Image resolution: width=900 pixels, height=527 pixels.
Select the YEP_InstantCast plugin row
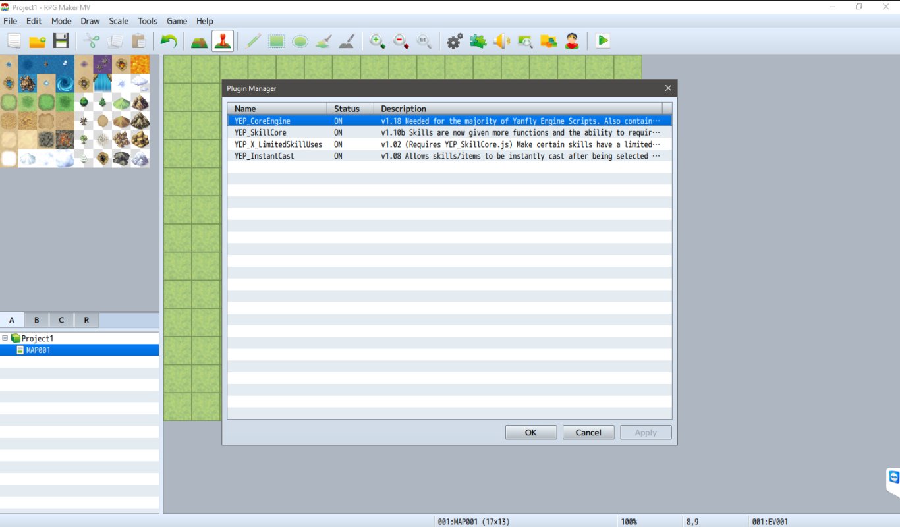tap(449, 156)
